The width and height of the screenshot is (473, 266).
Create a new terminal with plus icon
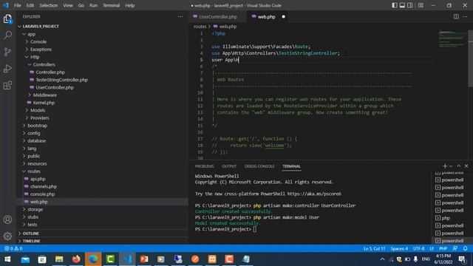pos(445,166)
